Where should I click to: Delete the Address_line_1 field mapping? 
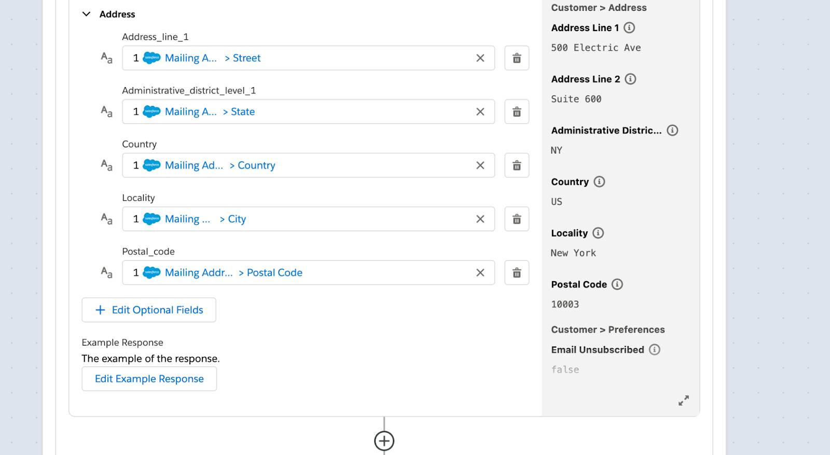click(x=517, y=58)
